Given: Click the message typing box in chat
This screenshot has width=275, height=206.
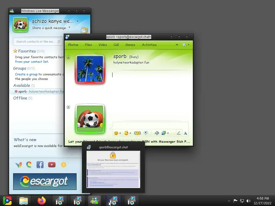Looking at the screenshot, I should (150, 126).
